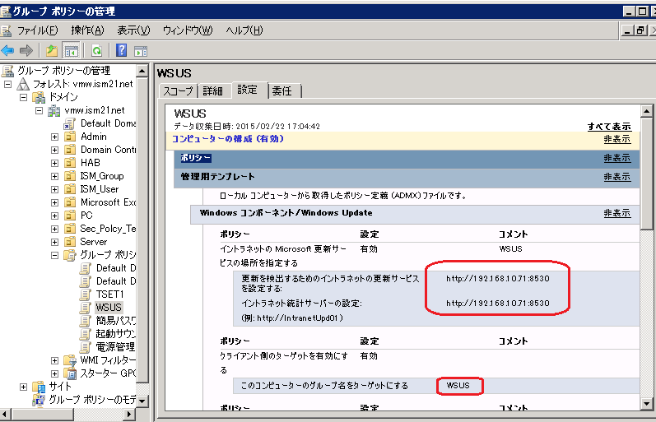Click the Back arrow toolbar icon
The width and height of the screenshot is (656, 422).
pos(8,50)
